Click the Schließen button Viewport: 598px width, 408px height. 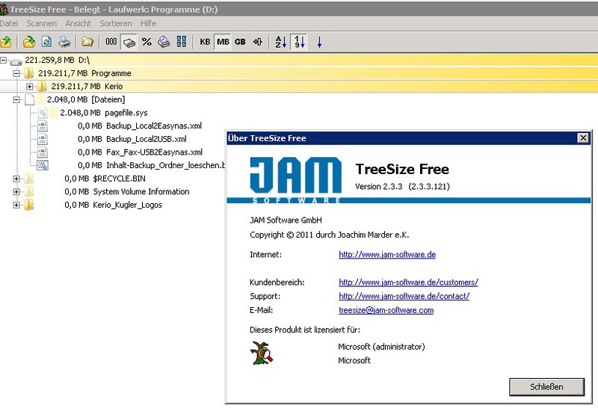(x=546, y=386)
